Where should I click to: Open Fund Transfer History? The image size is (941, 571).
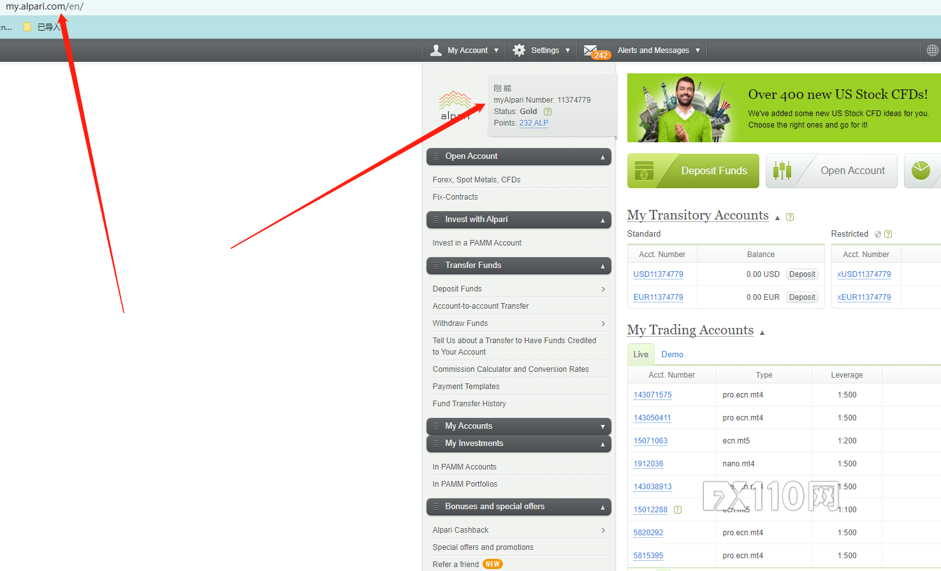tap(469, 404)
